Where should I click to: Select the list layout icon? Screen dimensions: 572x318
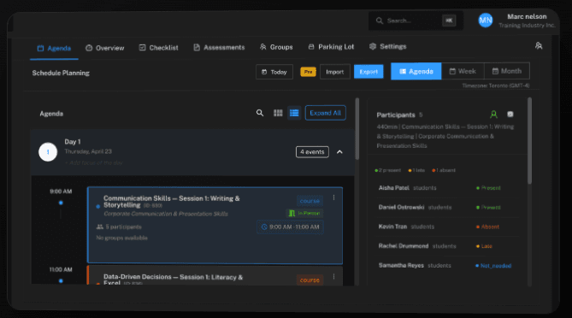(294, 113)
